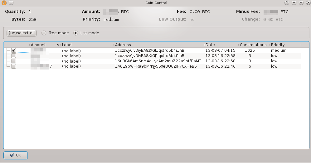
Task: Check the box for address 16uRGK6Am6nM4gUycAm2muZ22aSbtfEaMT
Action: [13, 61]
